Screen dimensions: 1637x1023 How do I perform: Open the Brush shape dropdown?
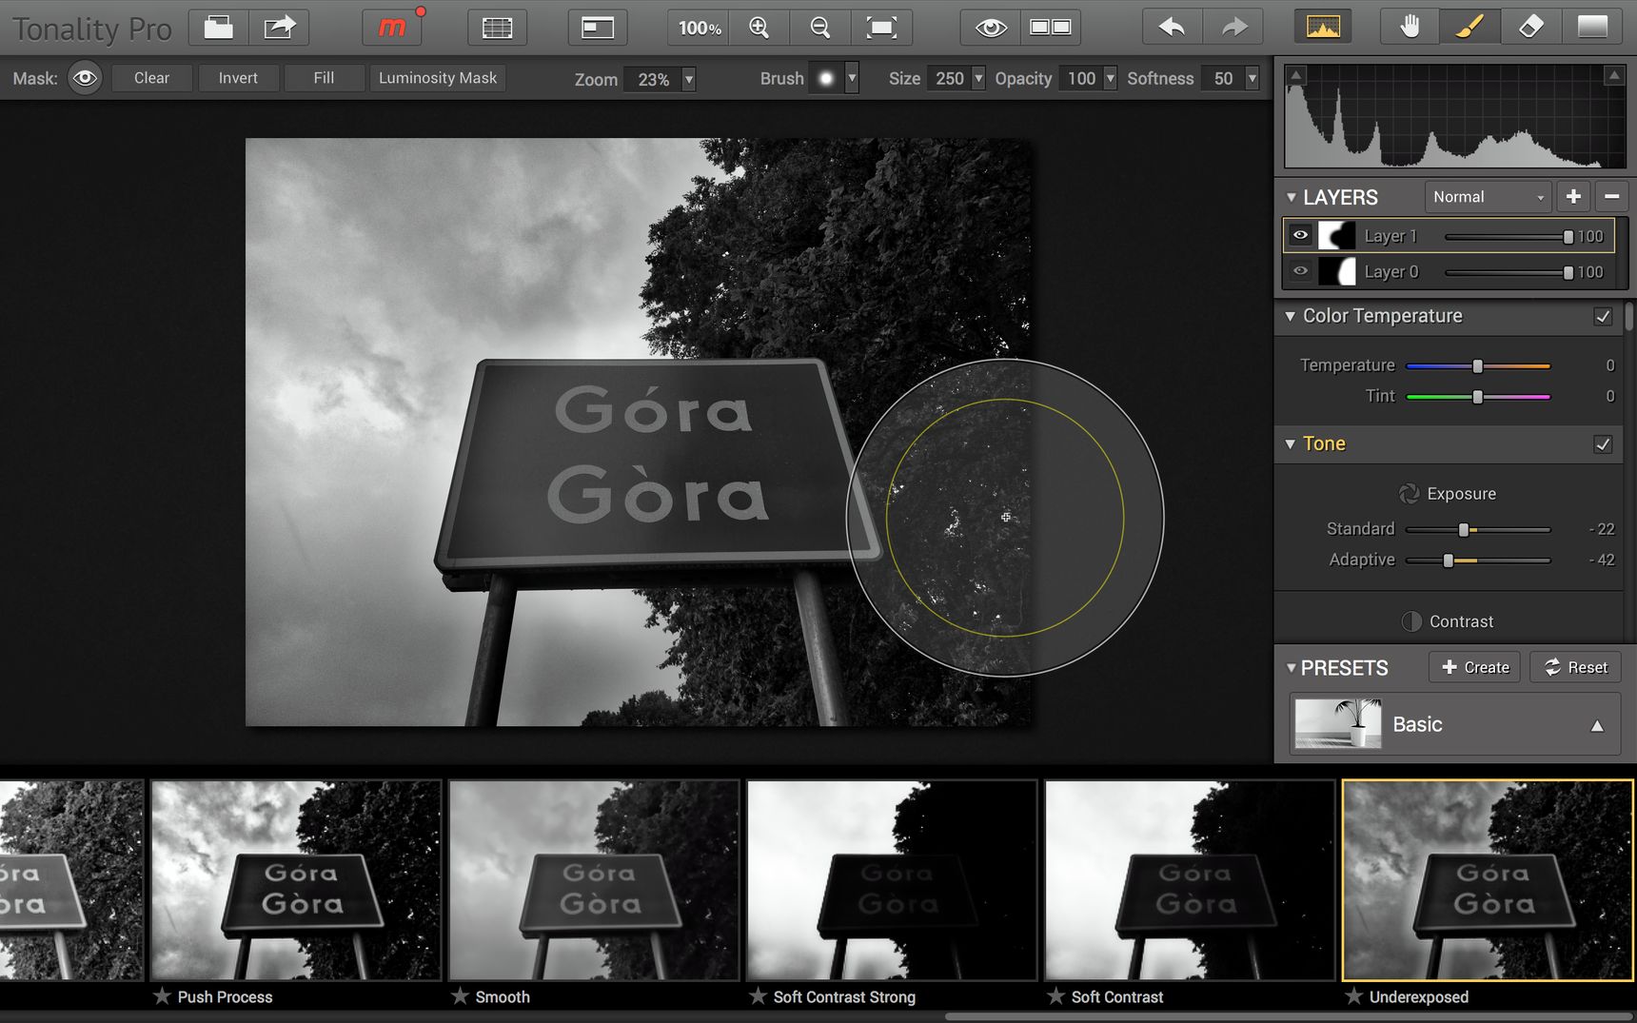(852, 78)
